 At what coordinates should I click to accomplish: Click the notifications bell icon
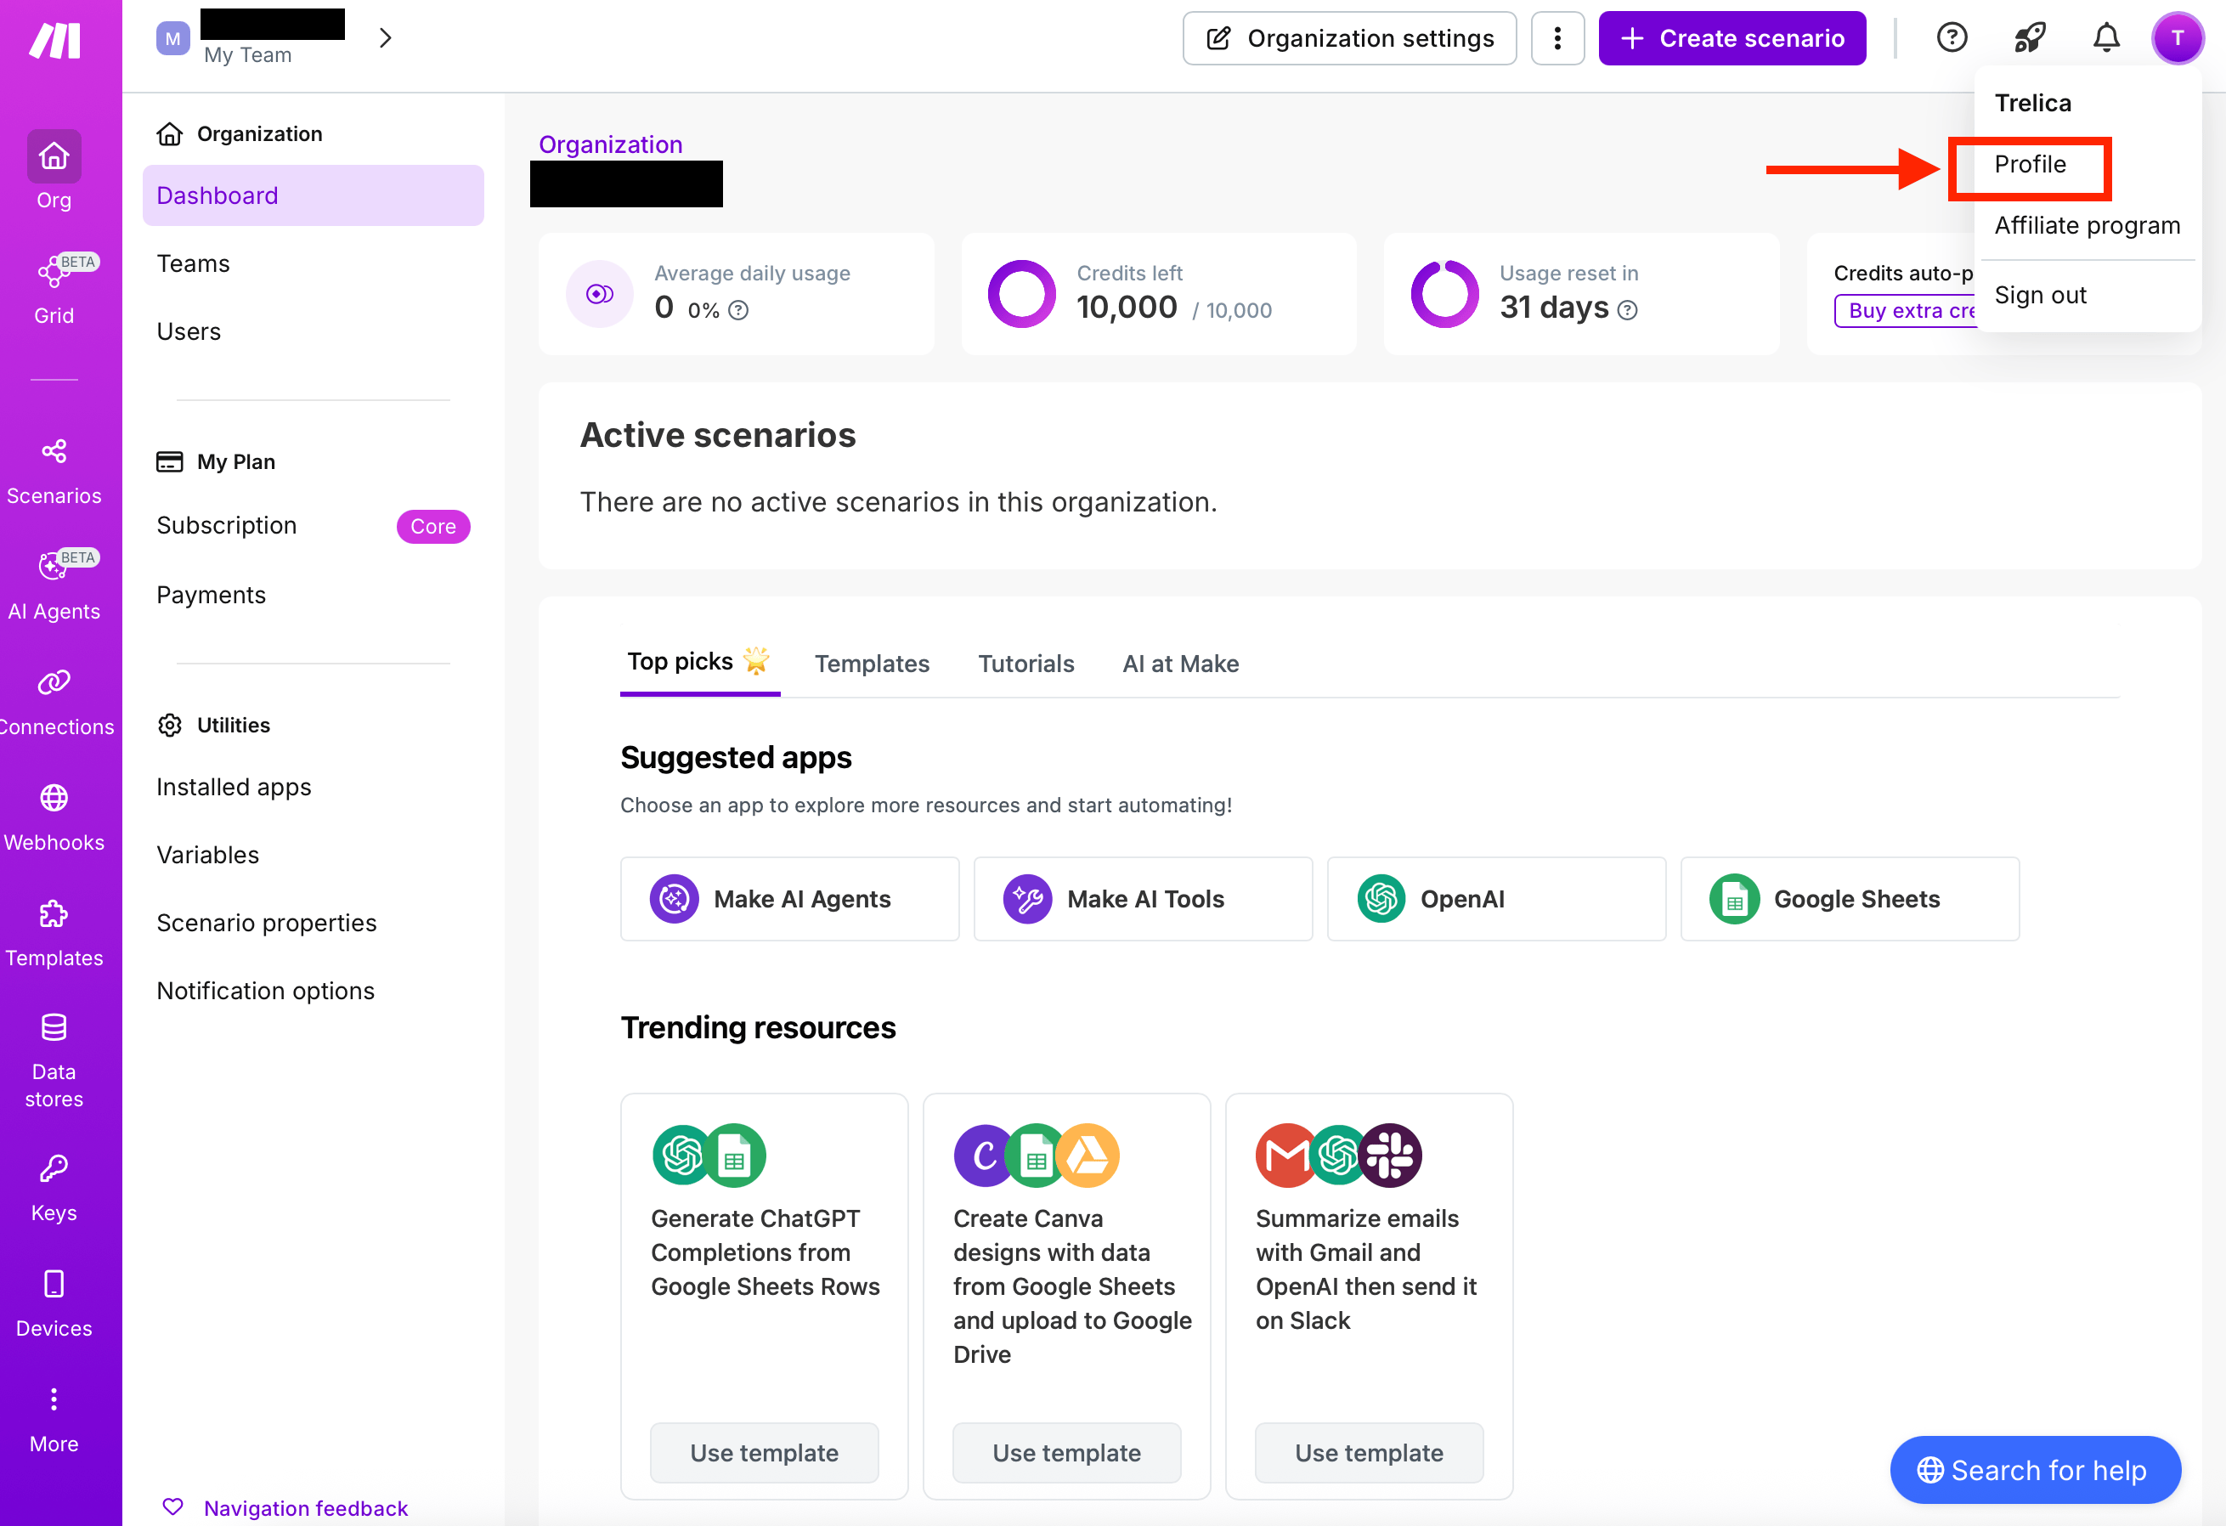tap(2105, 38)
